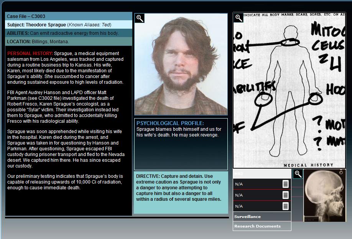Image resolution: width=352 pixels, height=239 pixels.
Task: Click the Case File – C3003 header
Action: [69, 16]
